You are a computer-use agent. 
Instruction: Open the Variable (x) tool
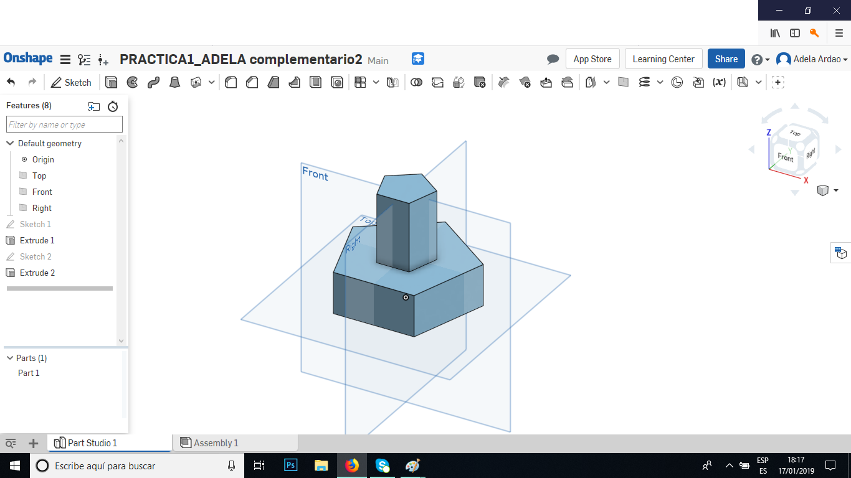click(719, 82)
